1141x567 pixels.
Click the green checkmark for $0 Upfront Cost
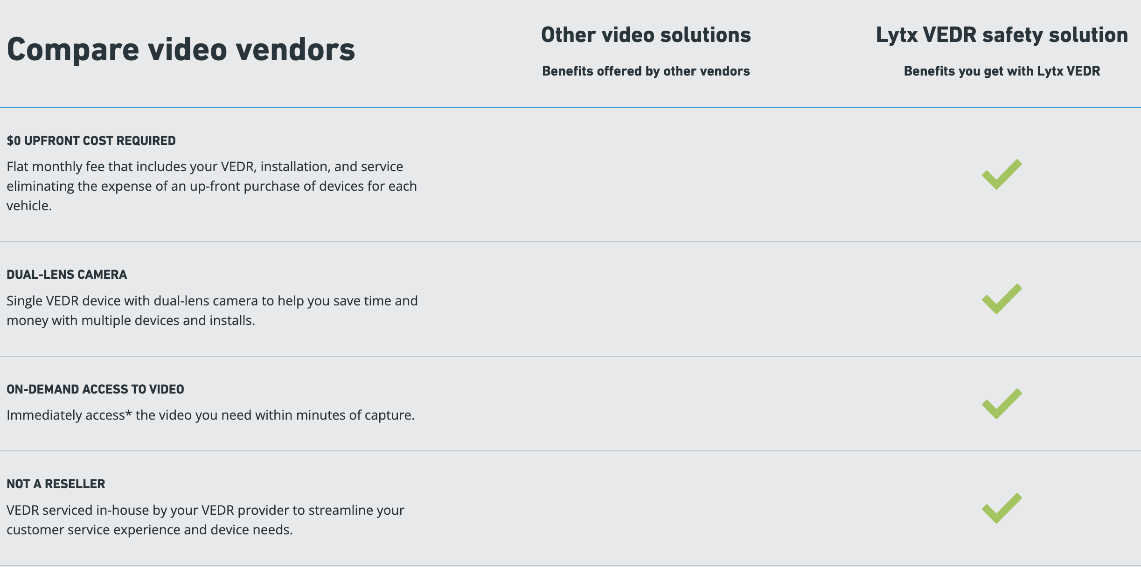pyautogui.click(x=1001, y=175)
